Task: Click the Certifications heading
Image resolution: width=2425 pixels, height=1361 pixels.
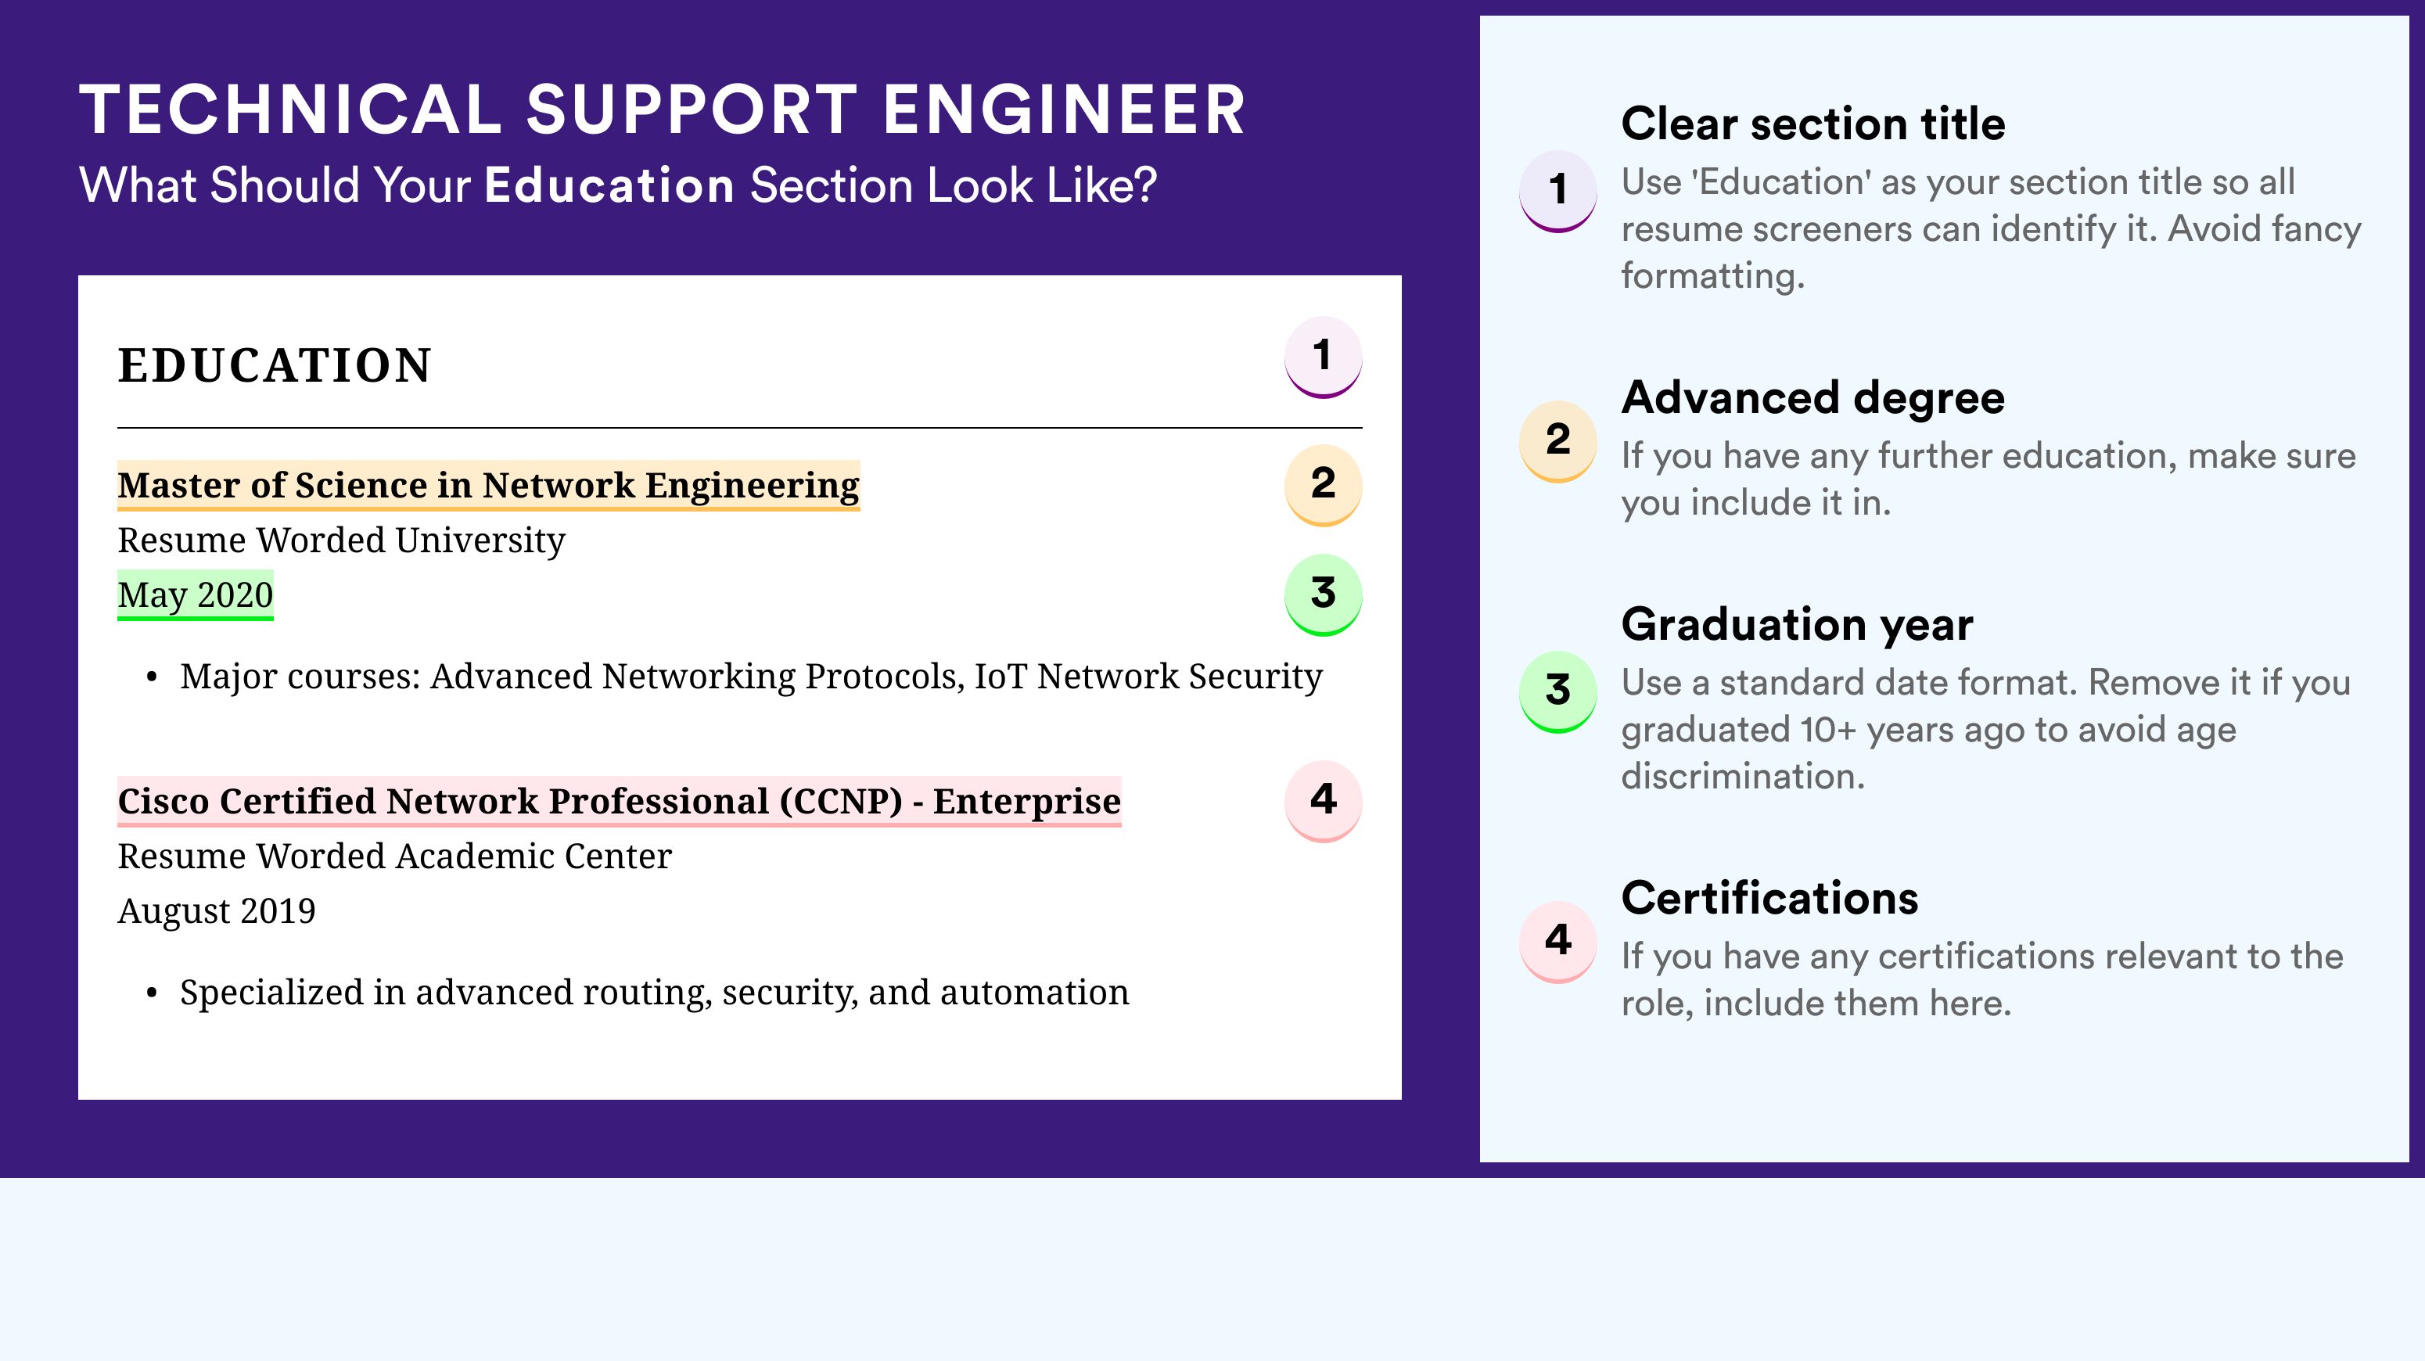Action: (x=1769, y=898)
